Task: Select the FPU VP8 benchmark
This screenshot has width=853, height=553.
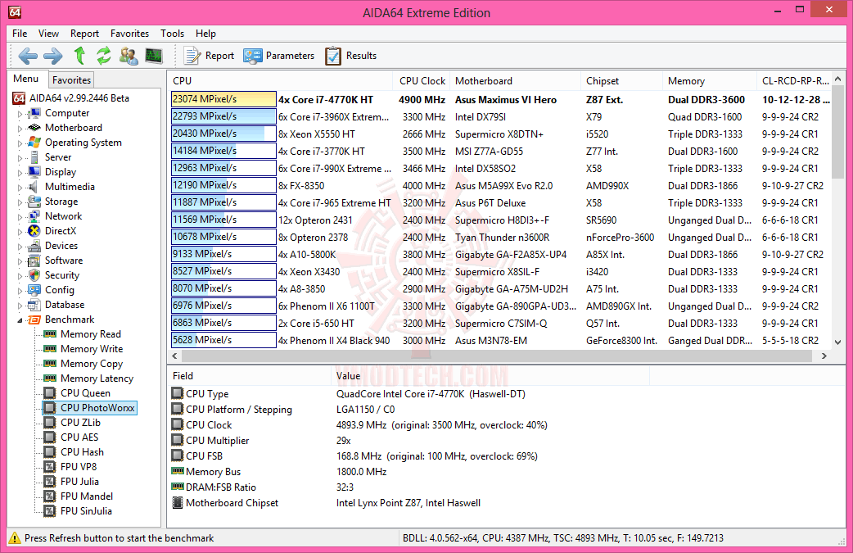Action: click(79, 466)
